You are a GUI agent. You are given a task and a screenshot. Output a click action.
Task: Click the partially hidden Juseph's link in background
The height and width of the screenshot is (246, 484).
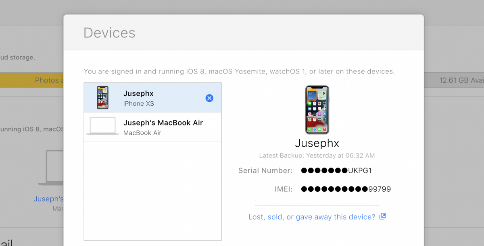tap(48, 199)
